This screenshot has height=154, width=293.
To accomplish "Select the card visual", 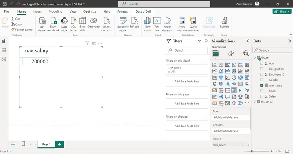I will click(x=241, y=84).
